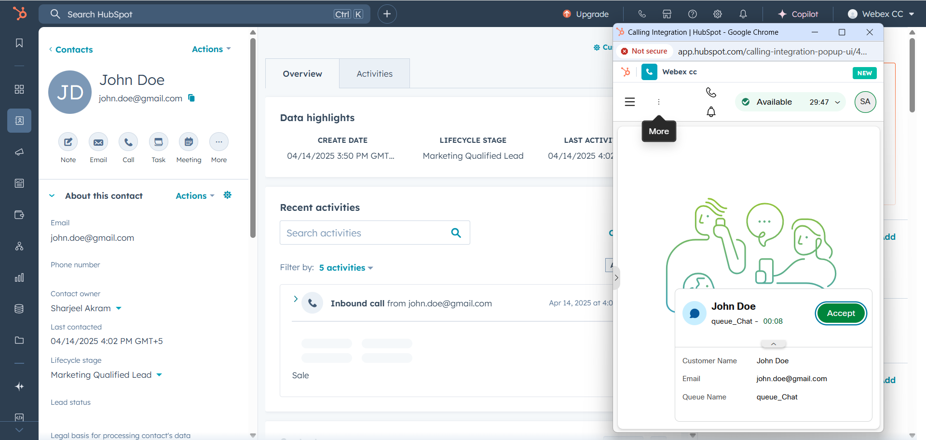Open the Webex hamburger navigation menu

pos(629,102)
